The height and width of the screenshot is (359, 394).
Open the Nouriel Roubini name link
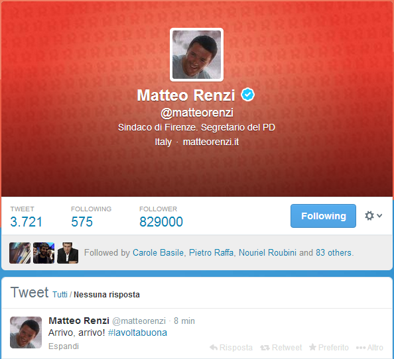click(x=267, y=252)
